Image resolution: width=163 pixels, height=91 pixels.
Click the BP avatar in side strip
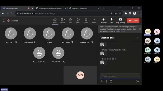[157, 50]
